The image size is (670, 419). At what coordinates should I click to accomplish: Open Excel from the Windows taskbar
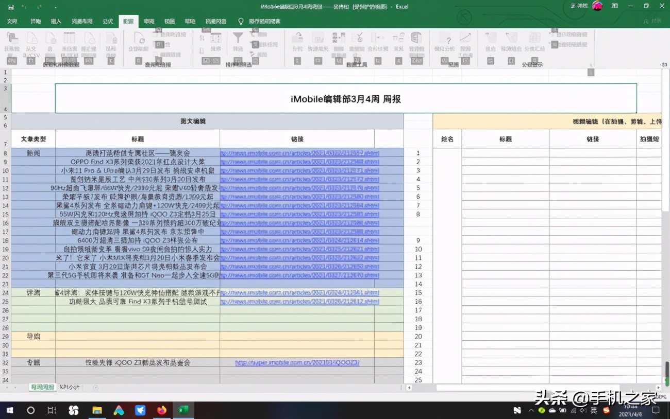pos(183,410)
